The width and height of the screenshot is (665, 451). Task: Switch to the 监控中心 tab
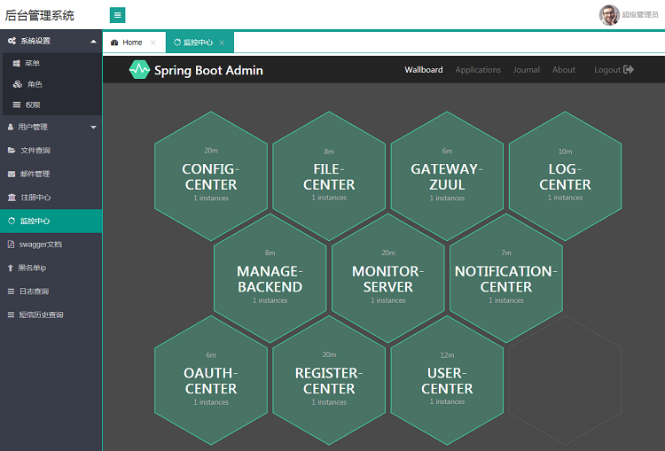click(x=198, y=43)
